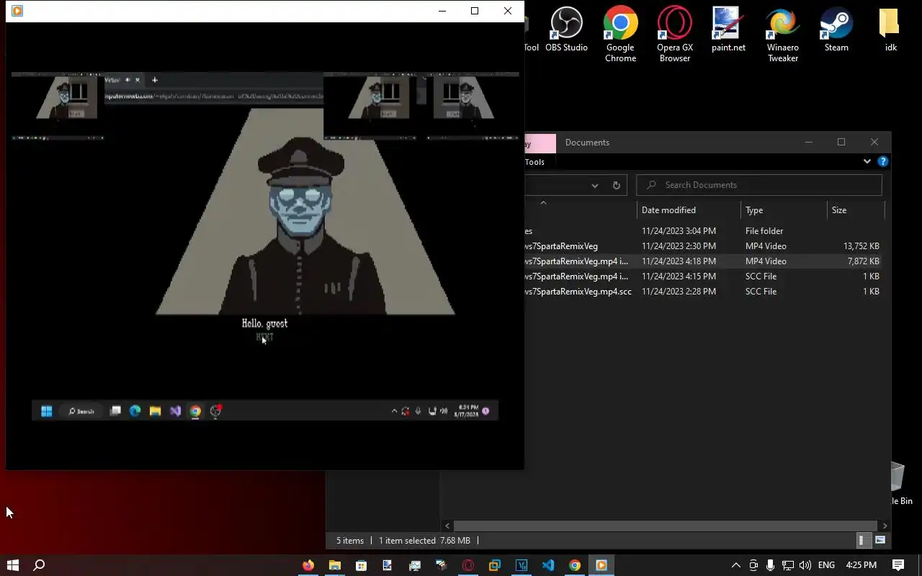Show hidden system tray icons
Screen dimensions: 922x576
735,565
